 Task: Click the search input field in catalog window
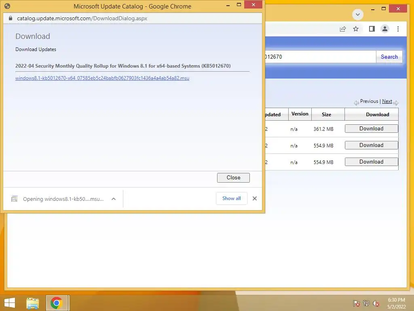321,57
